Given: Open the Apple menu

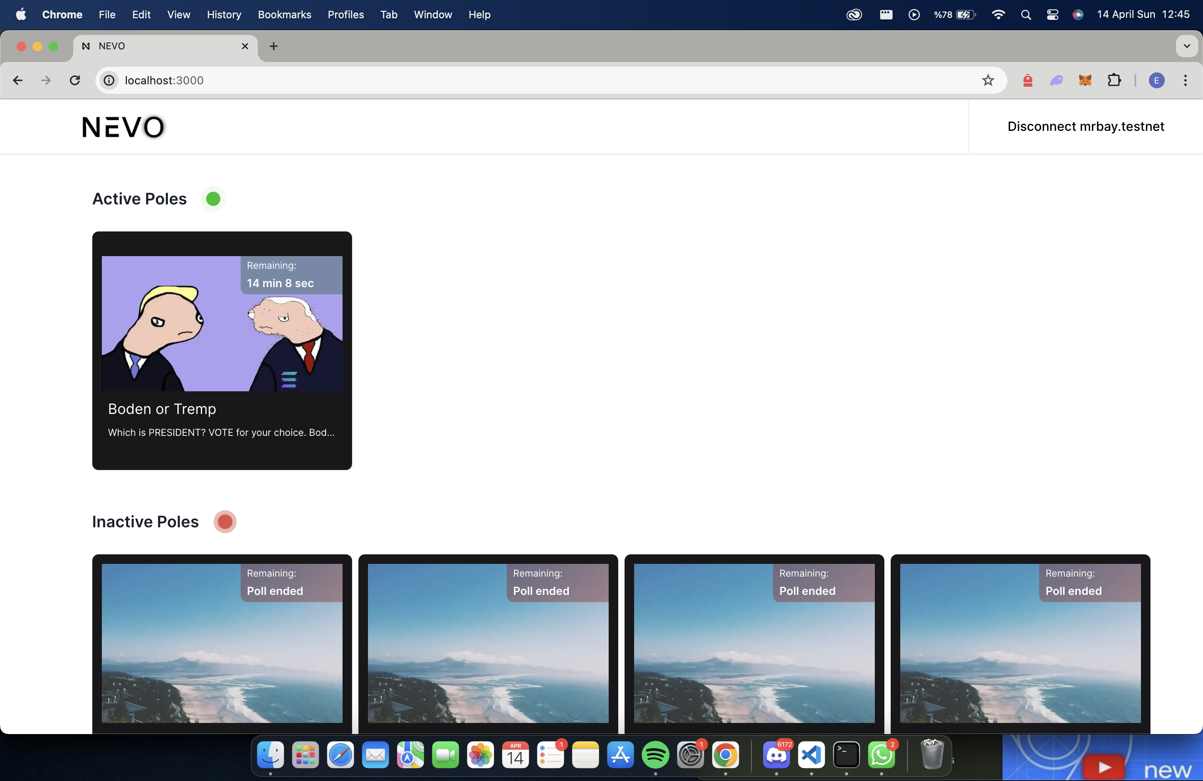Looking at the screenshot, I should pyautogui.click(x=21, y=15).
